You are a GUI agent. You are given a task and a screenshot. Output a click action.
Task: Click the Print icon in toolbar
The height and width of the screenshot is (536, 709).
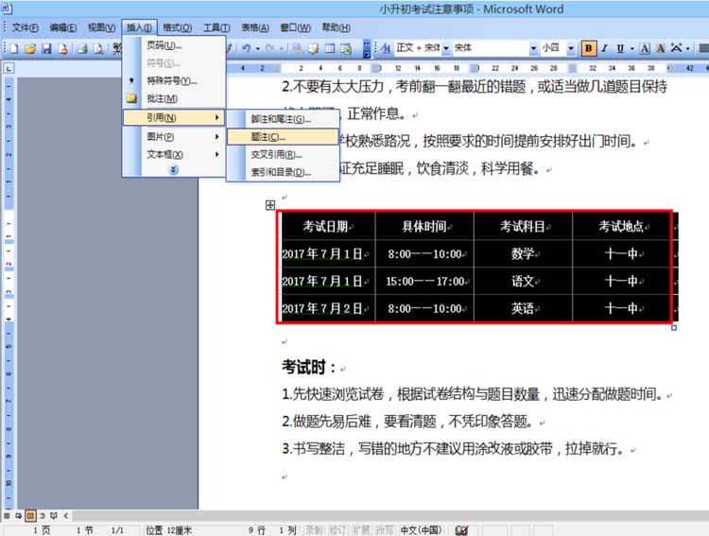coord(82,48)
